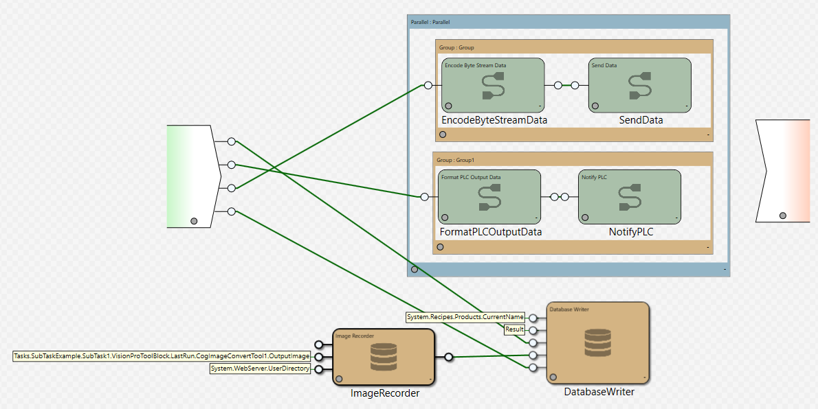Click the green sequence start block
Screen dimensions: 818x409
tap(188, 176)
